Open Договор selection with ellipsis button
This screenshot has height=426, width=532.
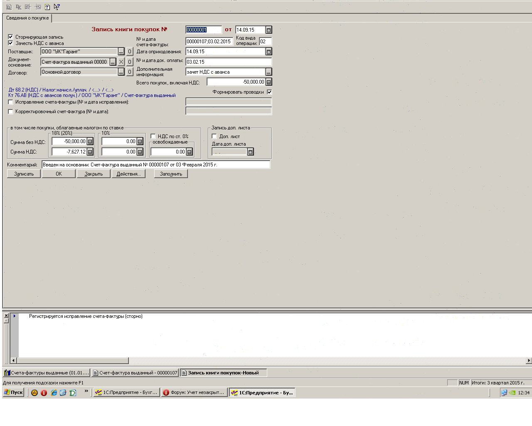click(121, 72)
